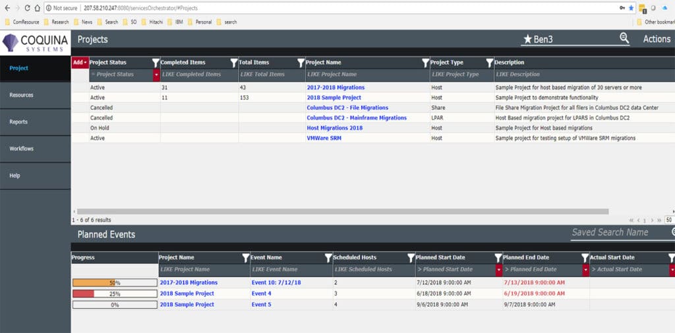Viewport: 675px width, 333px height.
Task: Filter the Planned Start Date column
Action: (498, 258)
